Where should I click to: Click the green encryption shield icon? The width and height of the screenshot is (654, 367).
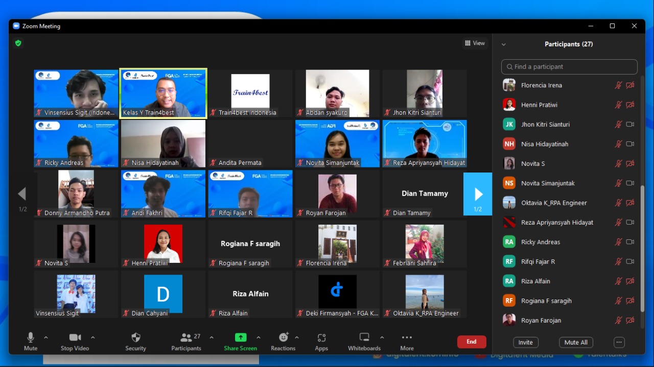[18, 43]
